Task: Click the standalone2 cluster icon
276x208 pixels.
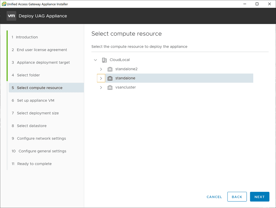Action: [x=110, y=69]
